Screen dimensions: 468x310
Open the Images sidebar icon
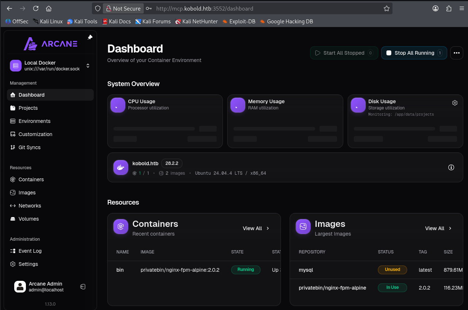pos(13,193)
